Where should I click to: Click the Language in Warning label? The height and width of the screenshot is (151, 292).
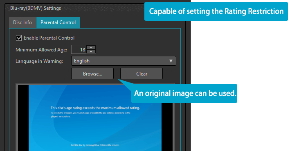point(39,61)
